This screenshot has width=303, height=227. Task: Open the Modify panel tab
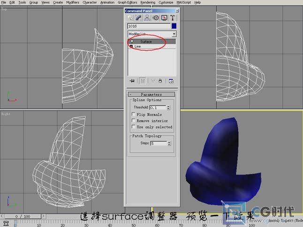(x=138, y=18)
